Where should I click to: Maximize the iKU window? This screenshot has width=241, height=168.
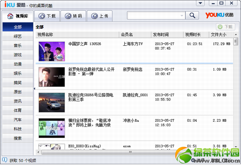[221, 3]
